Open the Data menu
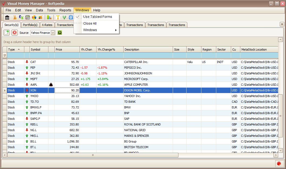286x169 pixels. (x=39, y=10)
